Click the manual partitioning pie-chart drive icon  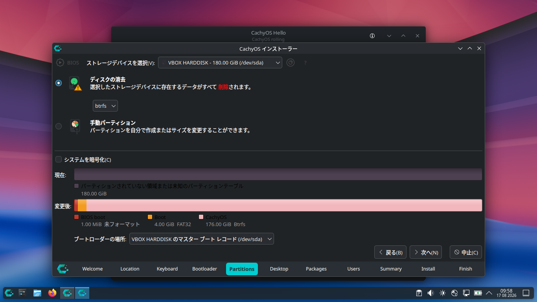[75, 126]
